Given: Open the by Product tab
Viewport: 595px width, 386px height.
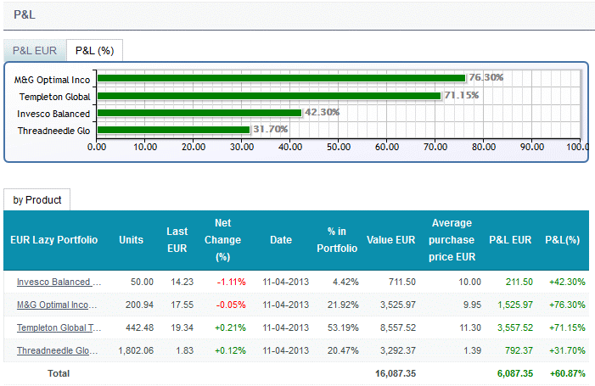Looking at the screenshot, I should 37,200.
